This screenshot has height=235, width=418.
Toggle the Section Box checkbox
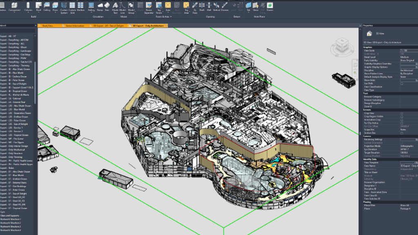pyautogui.click(x=402, y=133)
